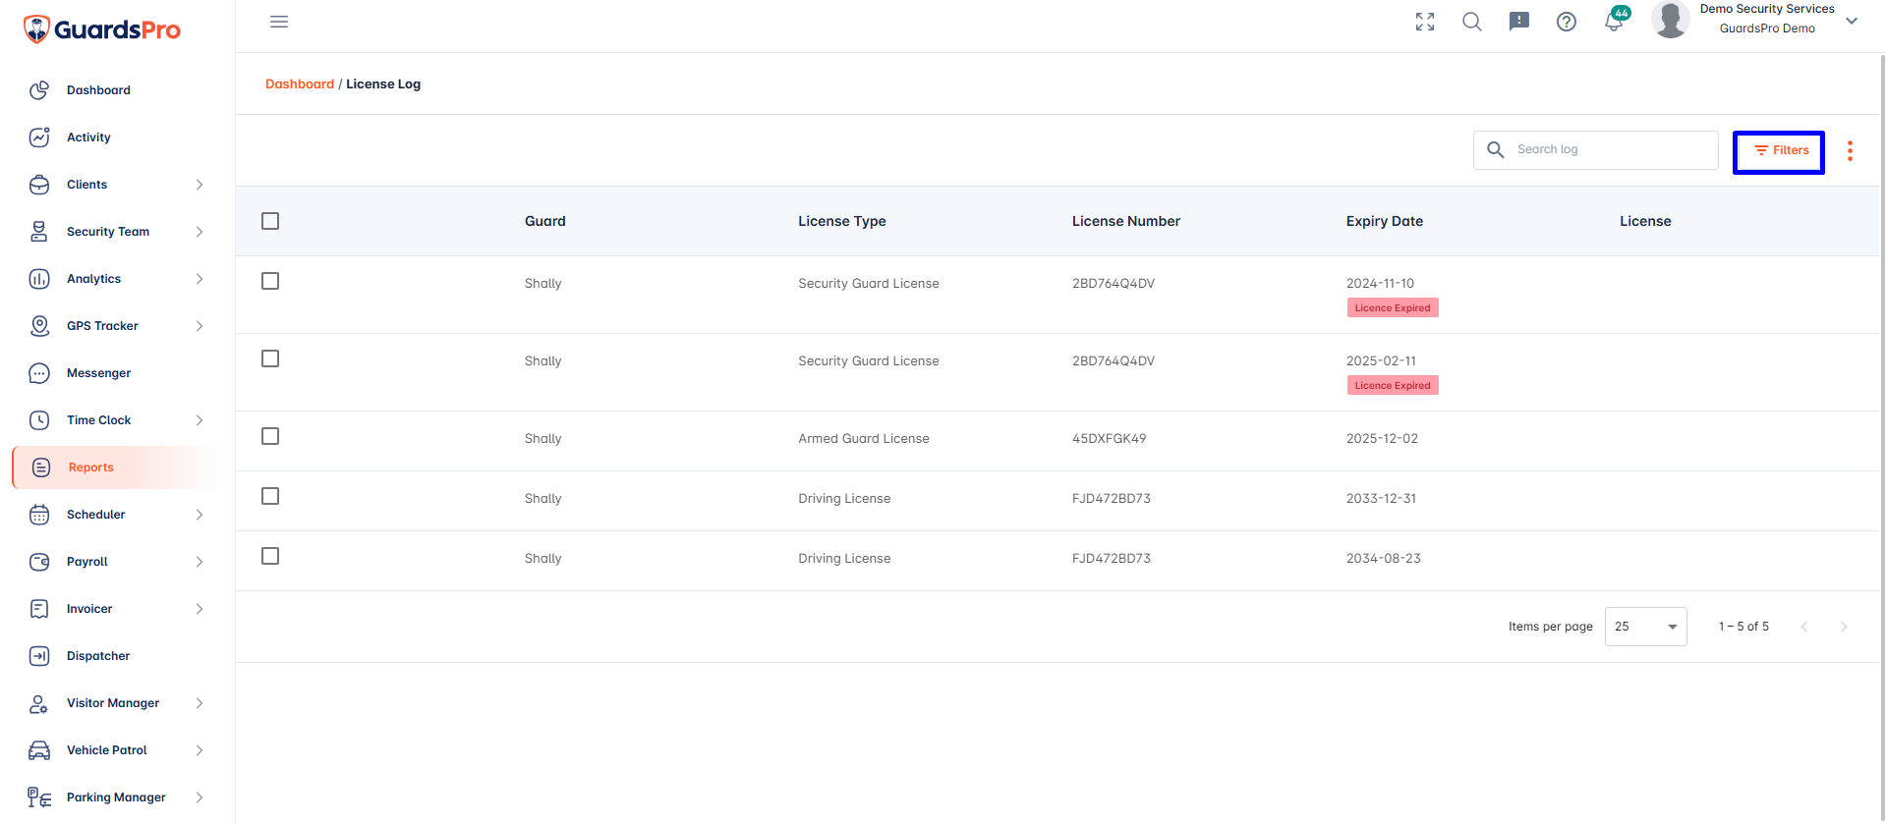The height and width of the screenshot is (825, 1886).
Task: Open the Items per page dropdown
Action: [1645, 627]
